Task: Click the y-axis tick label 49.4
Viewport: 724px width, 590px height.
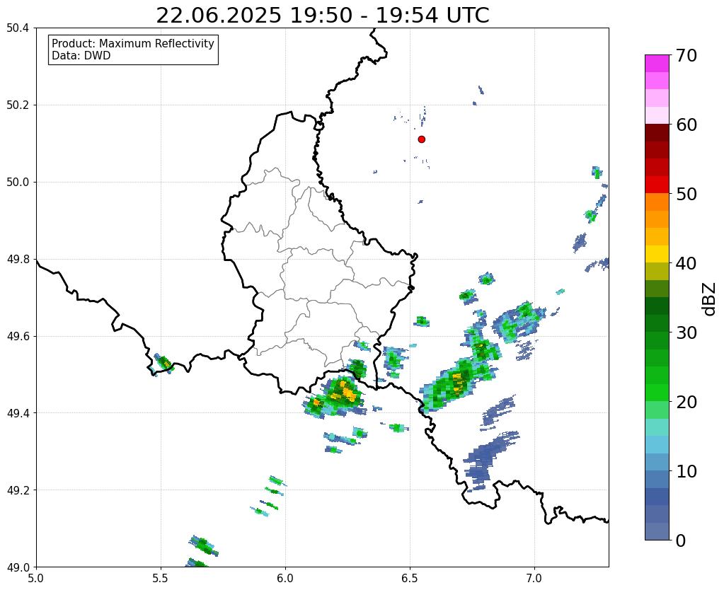Action: click(x=18, y=413)
